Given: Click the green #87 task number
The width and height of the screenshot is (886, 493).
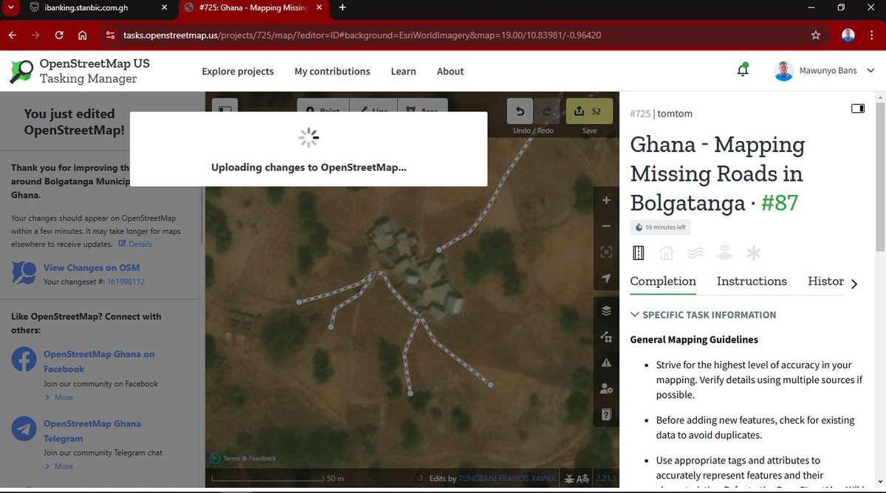Looking at the screenshot, I should 780,202.
